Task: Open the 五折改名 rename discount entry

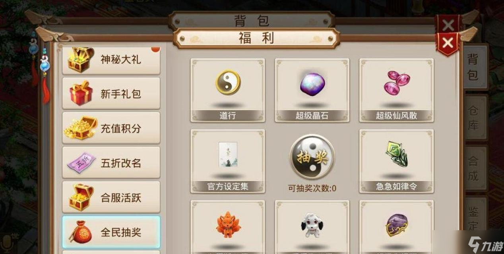Action: point(111,162)
